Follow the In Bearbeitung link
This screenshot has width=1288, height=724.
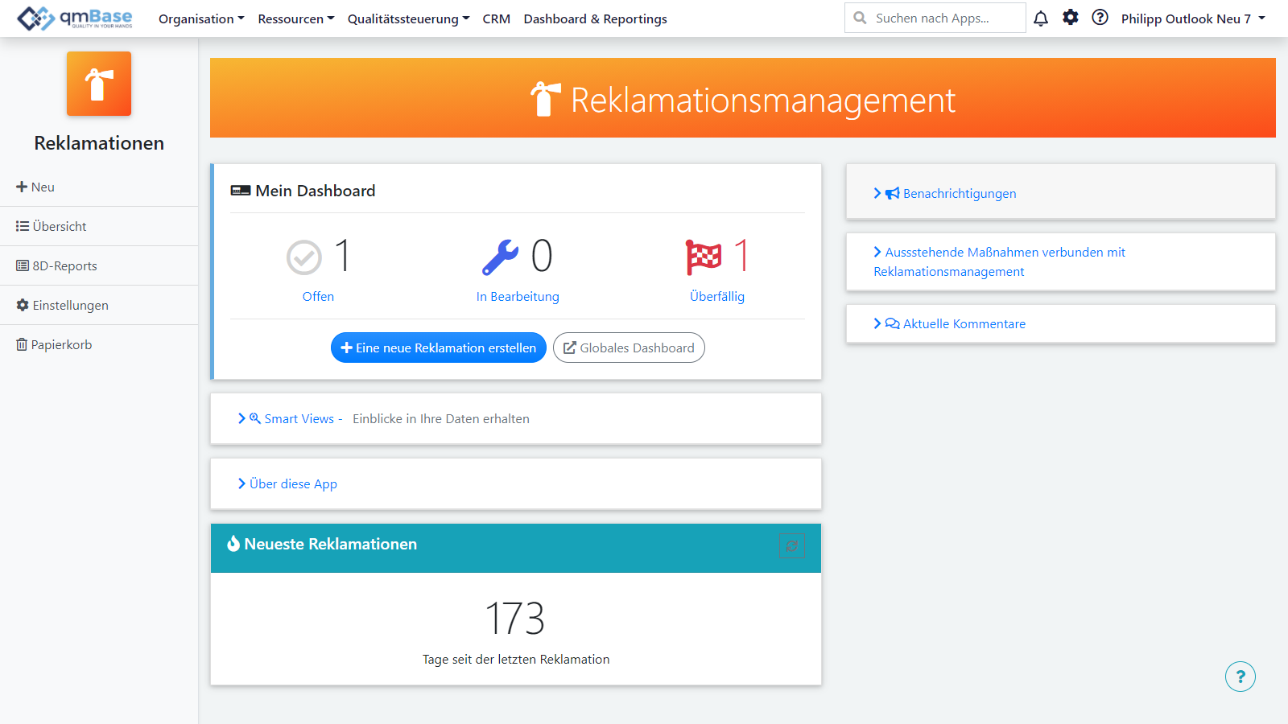pyautogui.click(x=518, y=296)
